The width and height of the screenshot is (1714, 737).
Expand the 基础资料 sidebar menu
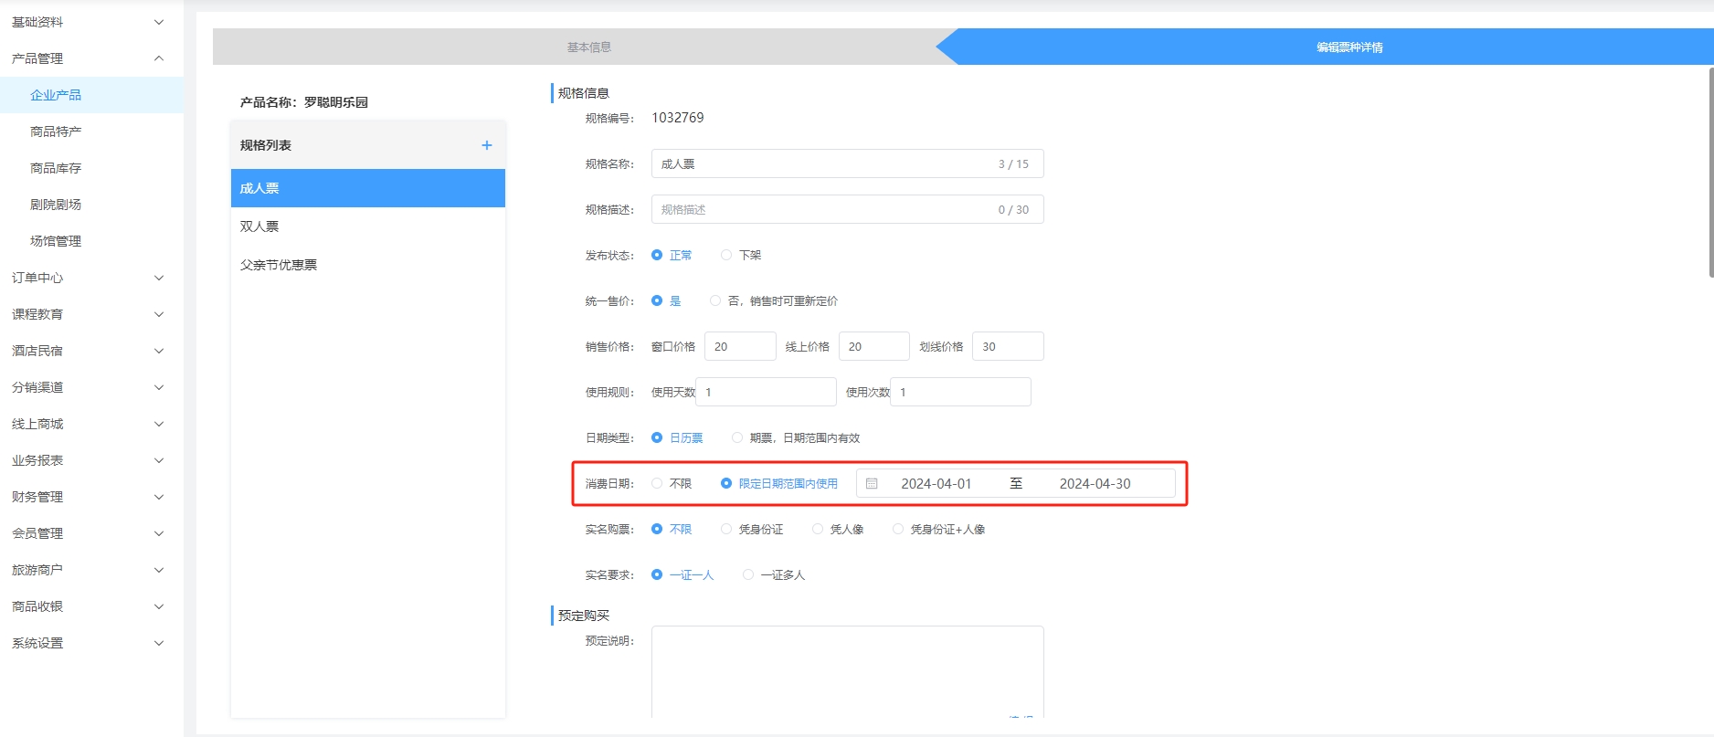point(87,22)
